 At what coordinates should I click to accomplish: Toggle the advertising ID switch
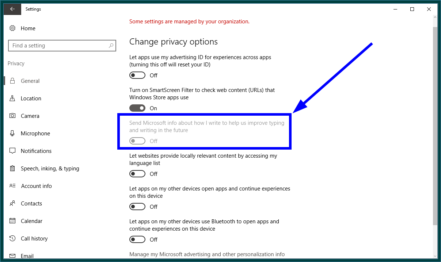[x=137, y=75]
